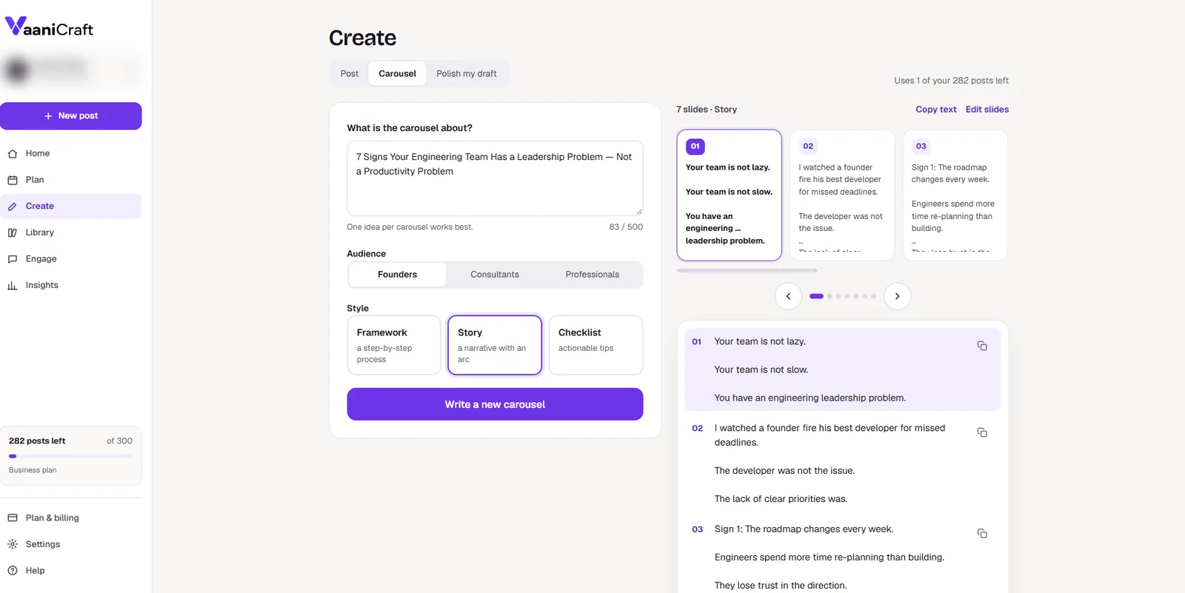Open Settings from the sidebar
This screenshot has height=593, width=1185.
click(x=71, y=544)
